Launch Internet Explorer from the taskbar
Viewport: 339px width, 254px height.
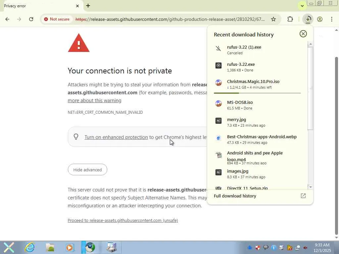[x=29, y=247]
